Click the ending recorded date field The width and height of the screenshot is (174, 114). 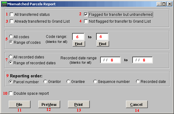tap(143, 60)
